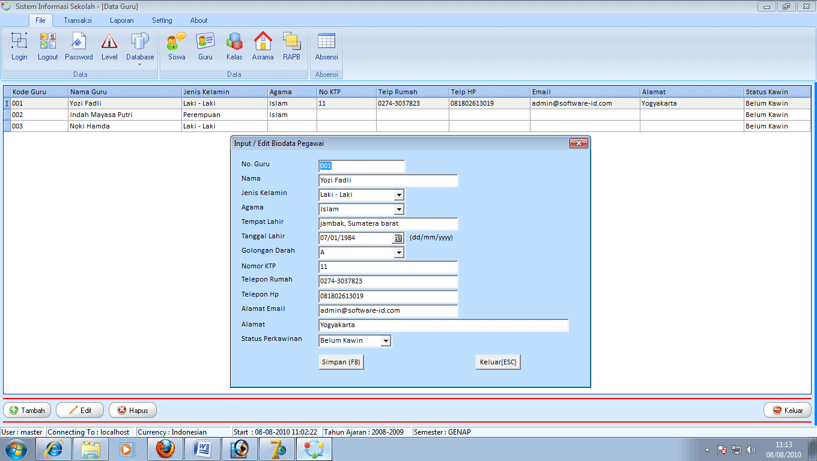Open Windows Media Player taskbar icon
This screenshot has width=817, height=461.
click(128, 449)
